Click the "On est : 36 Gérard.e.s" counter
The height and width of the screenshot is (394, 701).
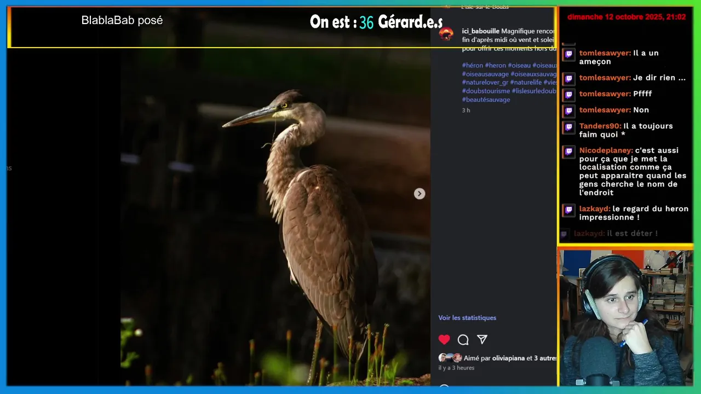tap(376, 22)
